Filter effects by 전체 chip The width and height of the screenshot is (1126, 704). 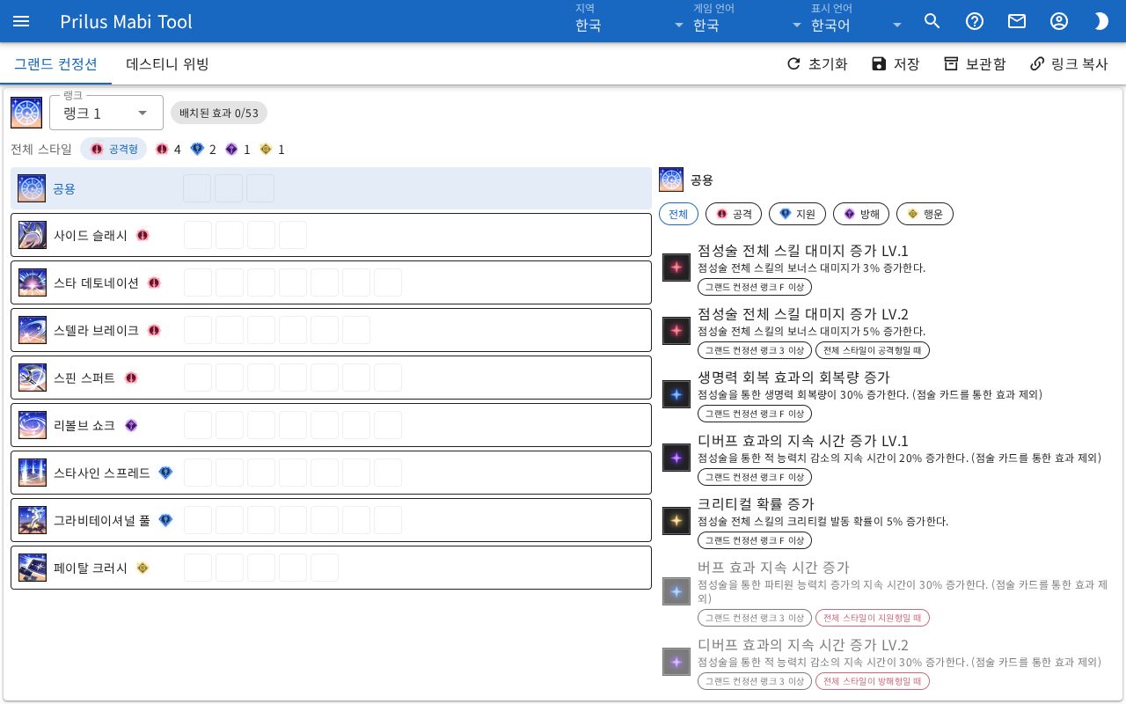pos(678,214)
